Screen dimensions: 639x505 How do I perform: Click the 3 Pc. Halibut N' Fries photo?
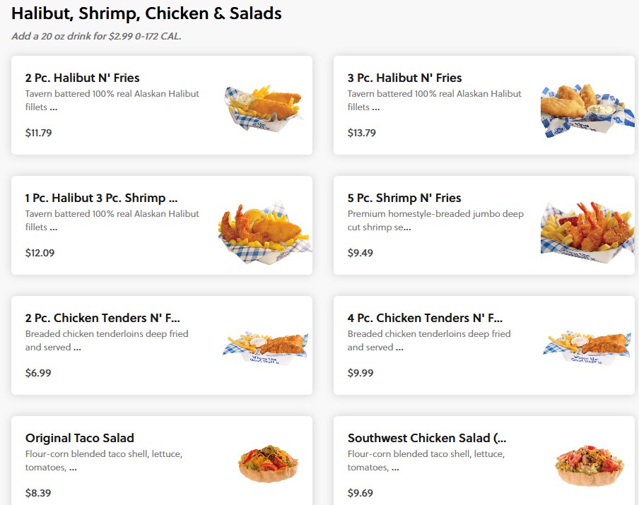pyautogui.click(x=583, y=106)
